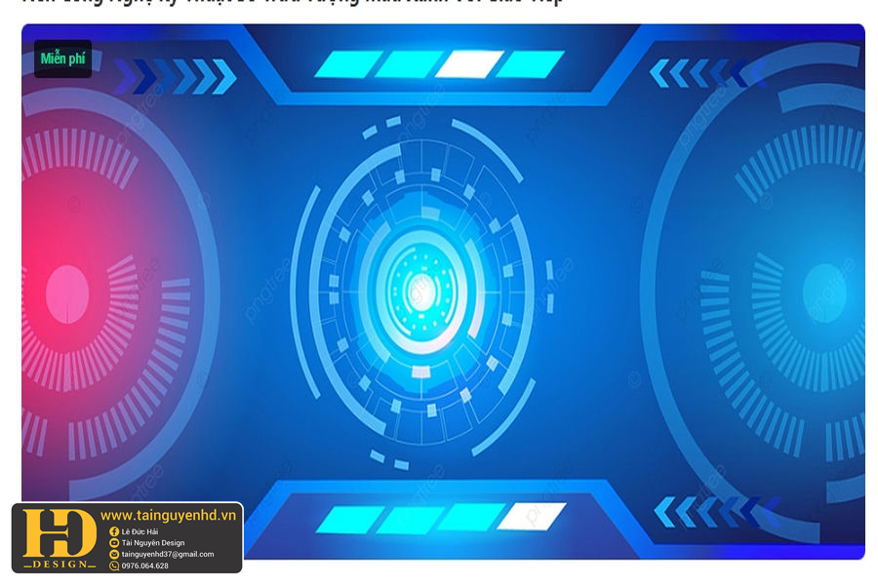
Task: Click the email envelope icon in the watermark
Action: (x=114, y=555)
